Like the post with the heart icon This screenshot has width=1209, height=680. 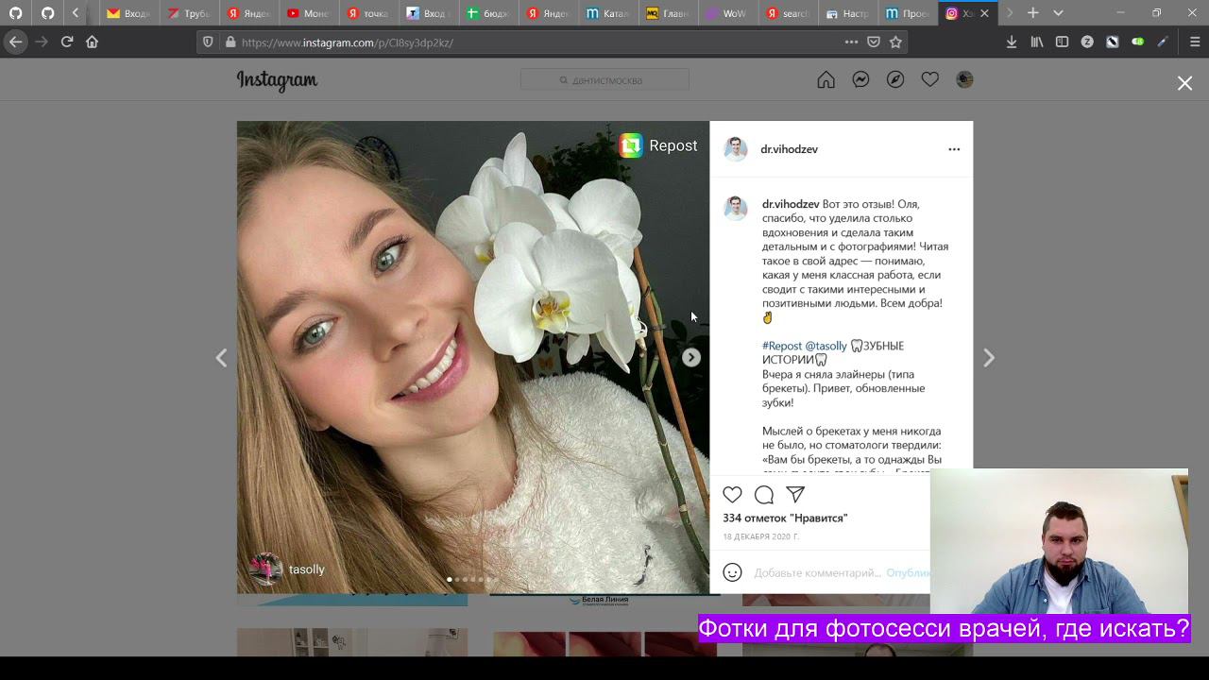tap(732, 495)
